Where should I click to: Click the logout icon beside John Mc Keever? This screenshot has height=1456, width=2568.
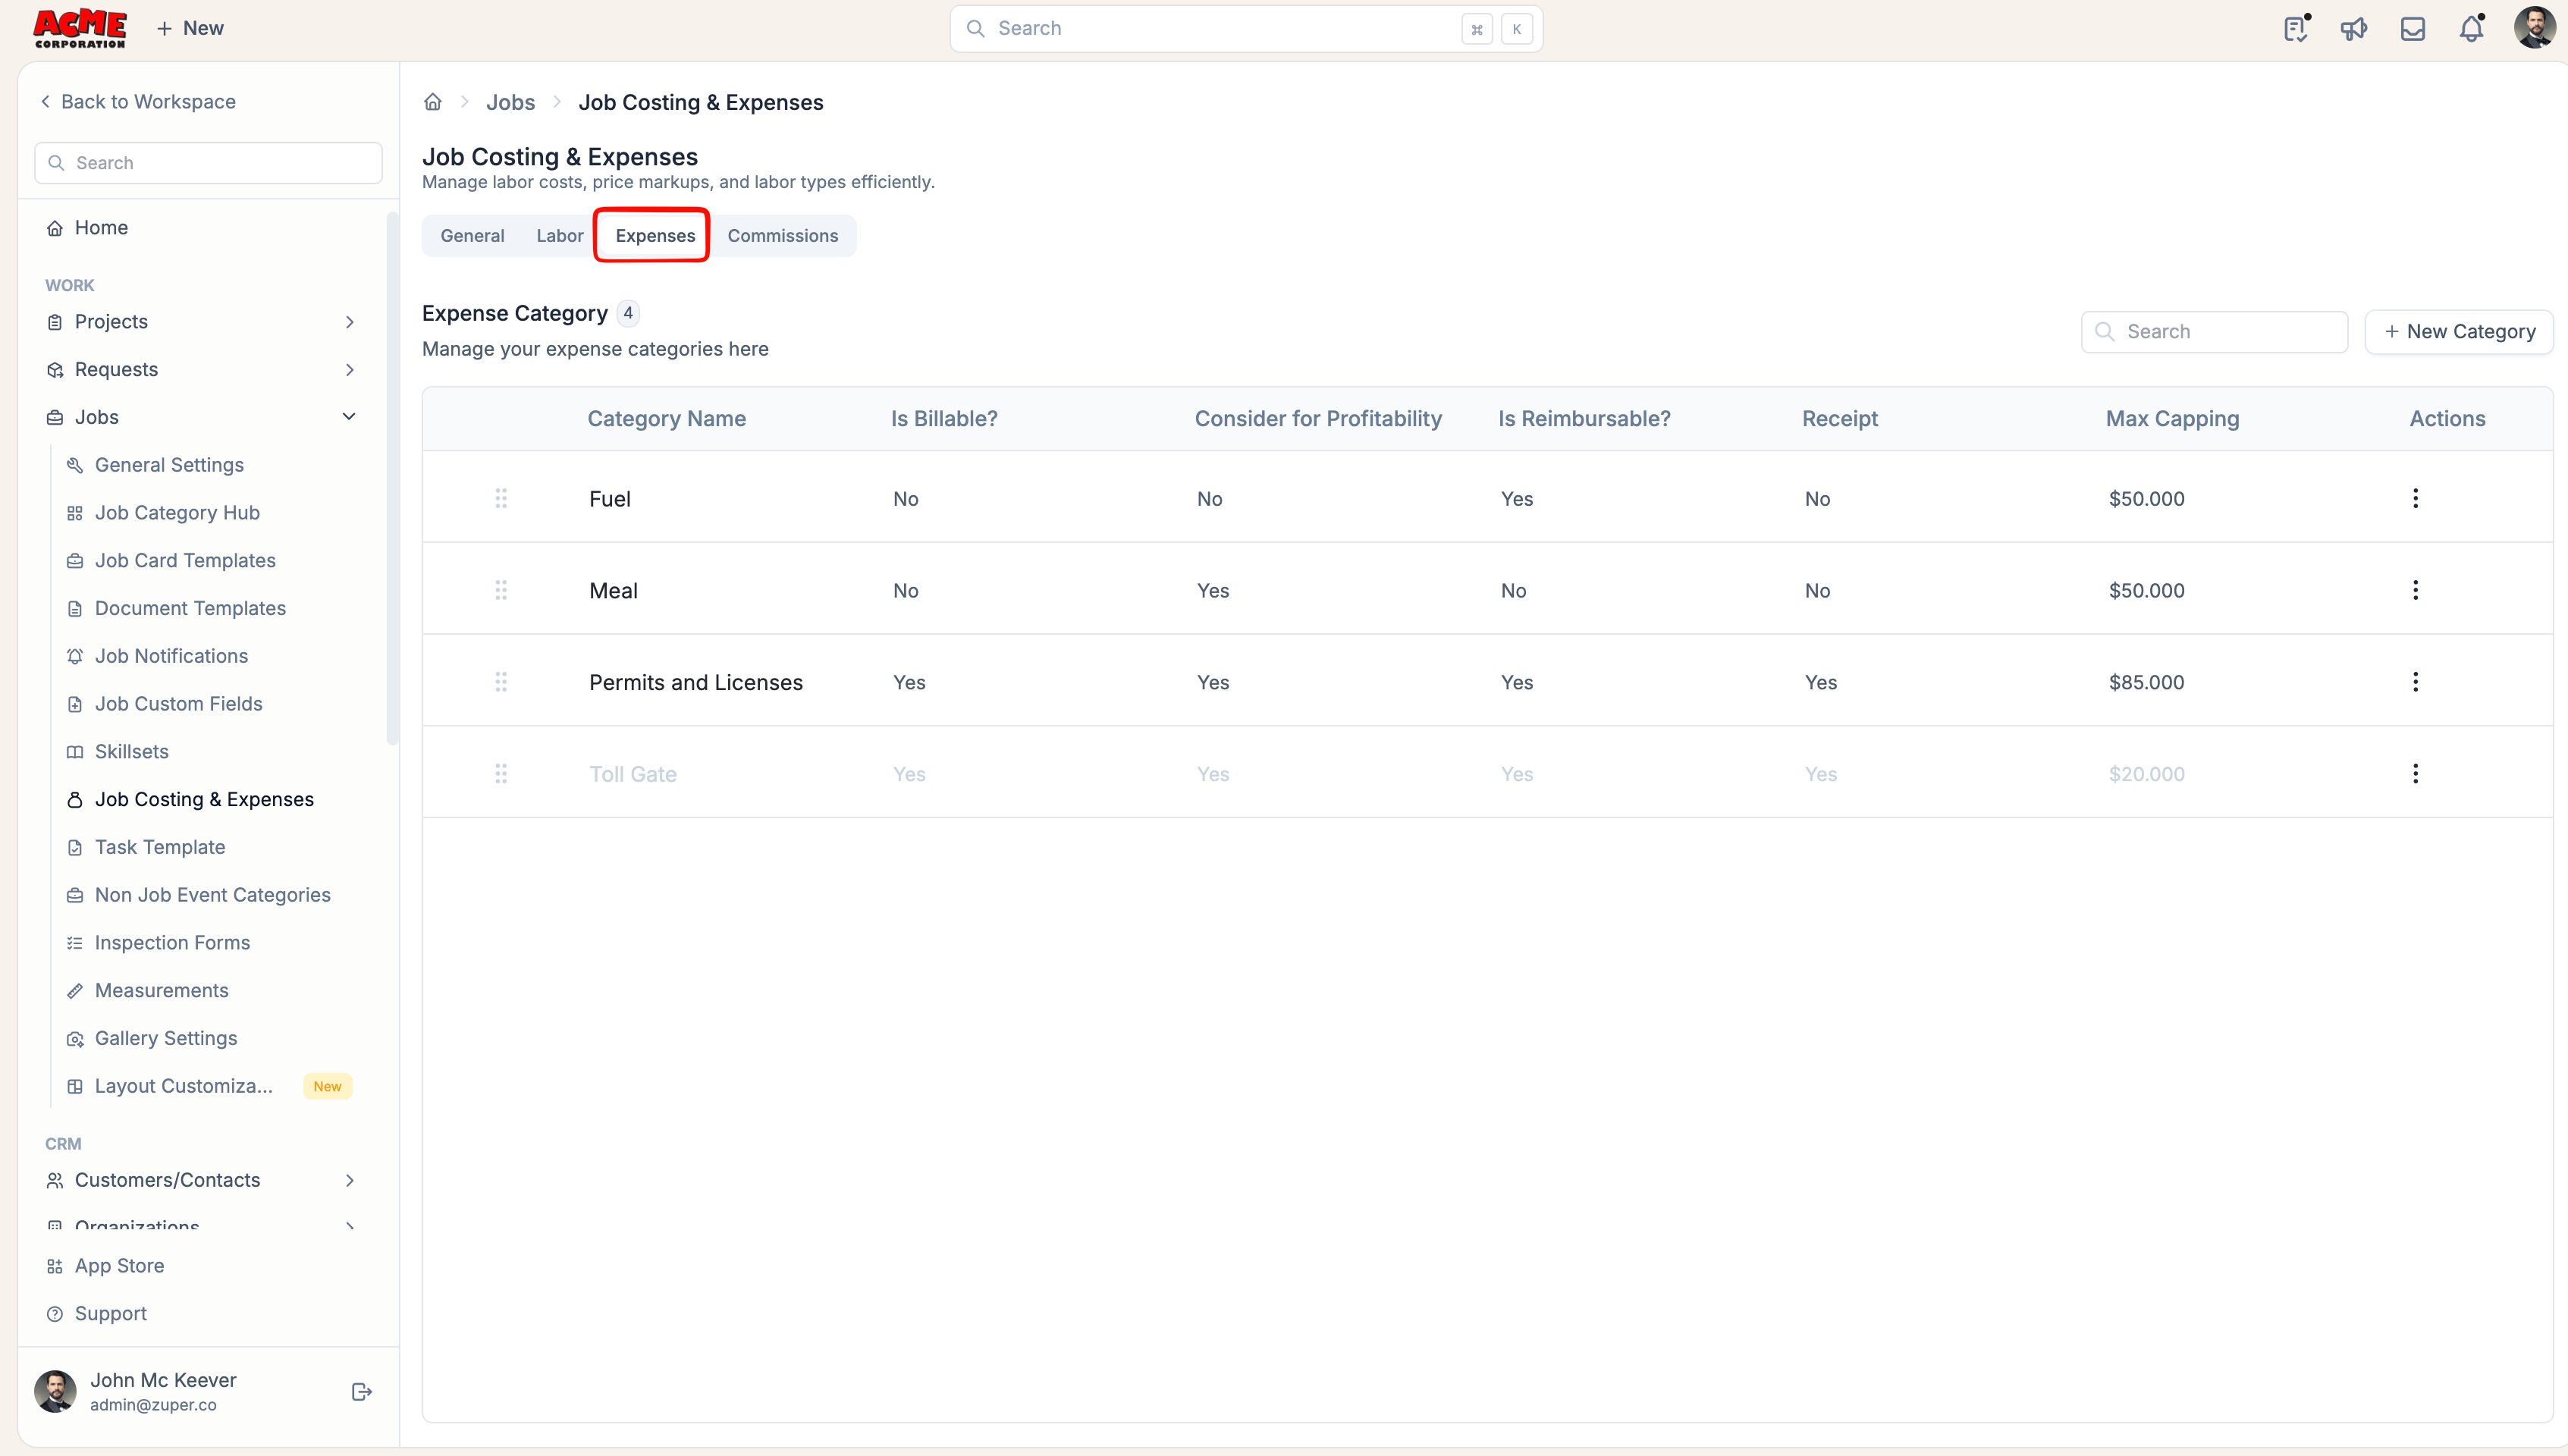362,1392
